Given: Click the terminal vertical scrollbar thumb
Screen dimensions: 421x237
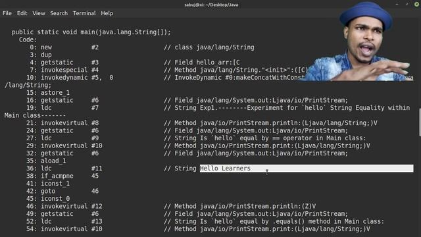Looking at the screenshot, I should click(x=420, y=122).
